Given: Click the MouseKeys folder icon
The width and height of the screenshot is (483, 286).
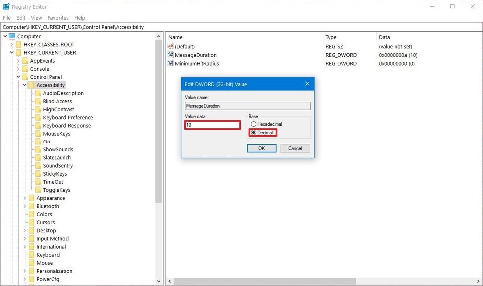Looking at the screenshot, I should pos(38,134).
